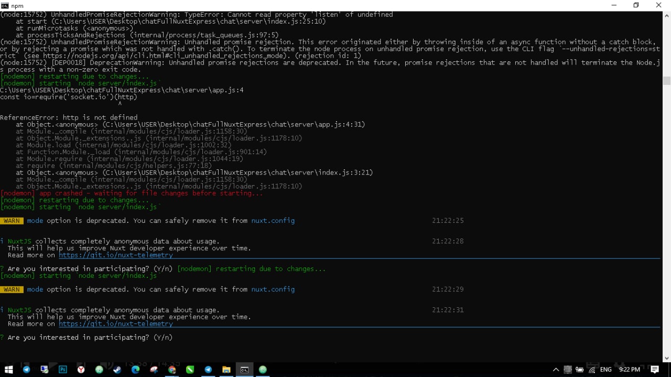671x377 pixels.
Task: Open File Explorer from the taskbar
Action: (226, 370)
